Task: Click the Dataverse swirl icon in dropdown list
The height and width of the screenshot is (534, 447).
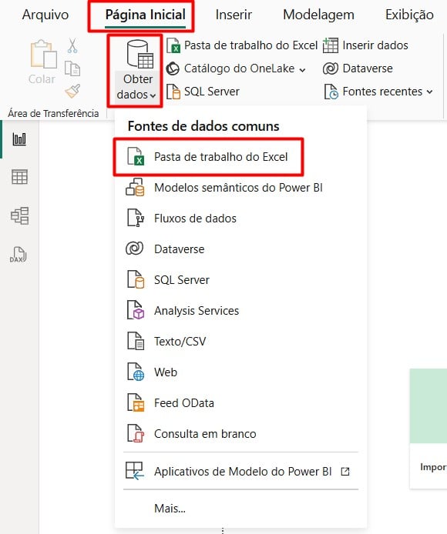Action: (x=134, y=249)
